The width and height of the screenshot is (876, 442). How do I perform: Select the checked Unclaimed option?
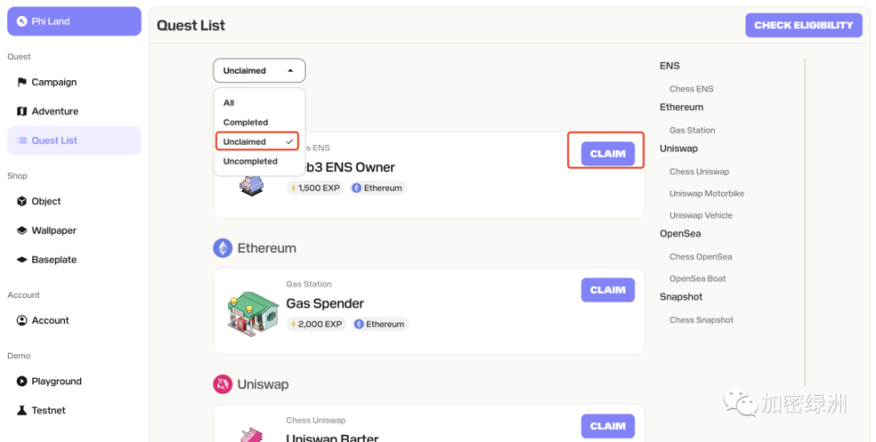click(x=258, y=141)
